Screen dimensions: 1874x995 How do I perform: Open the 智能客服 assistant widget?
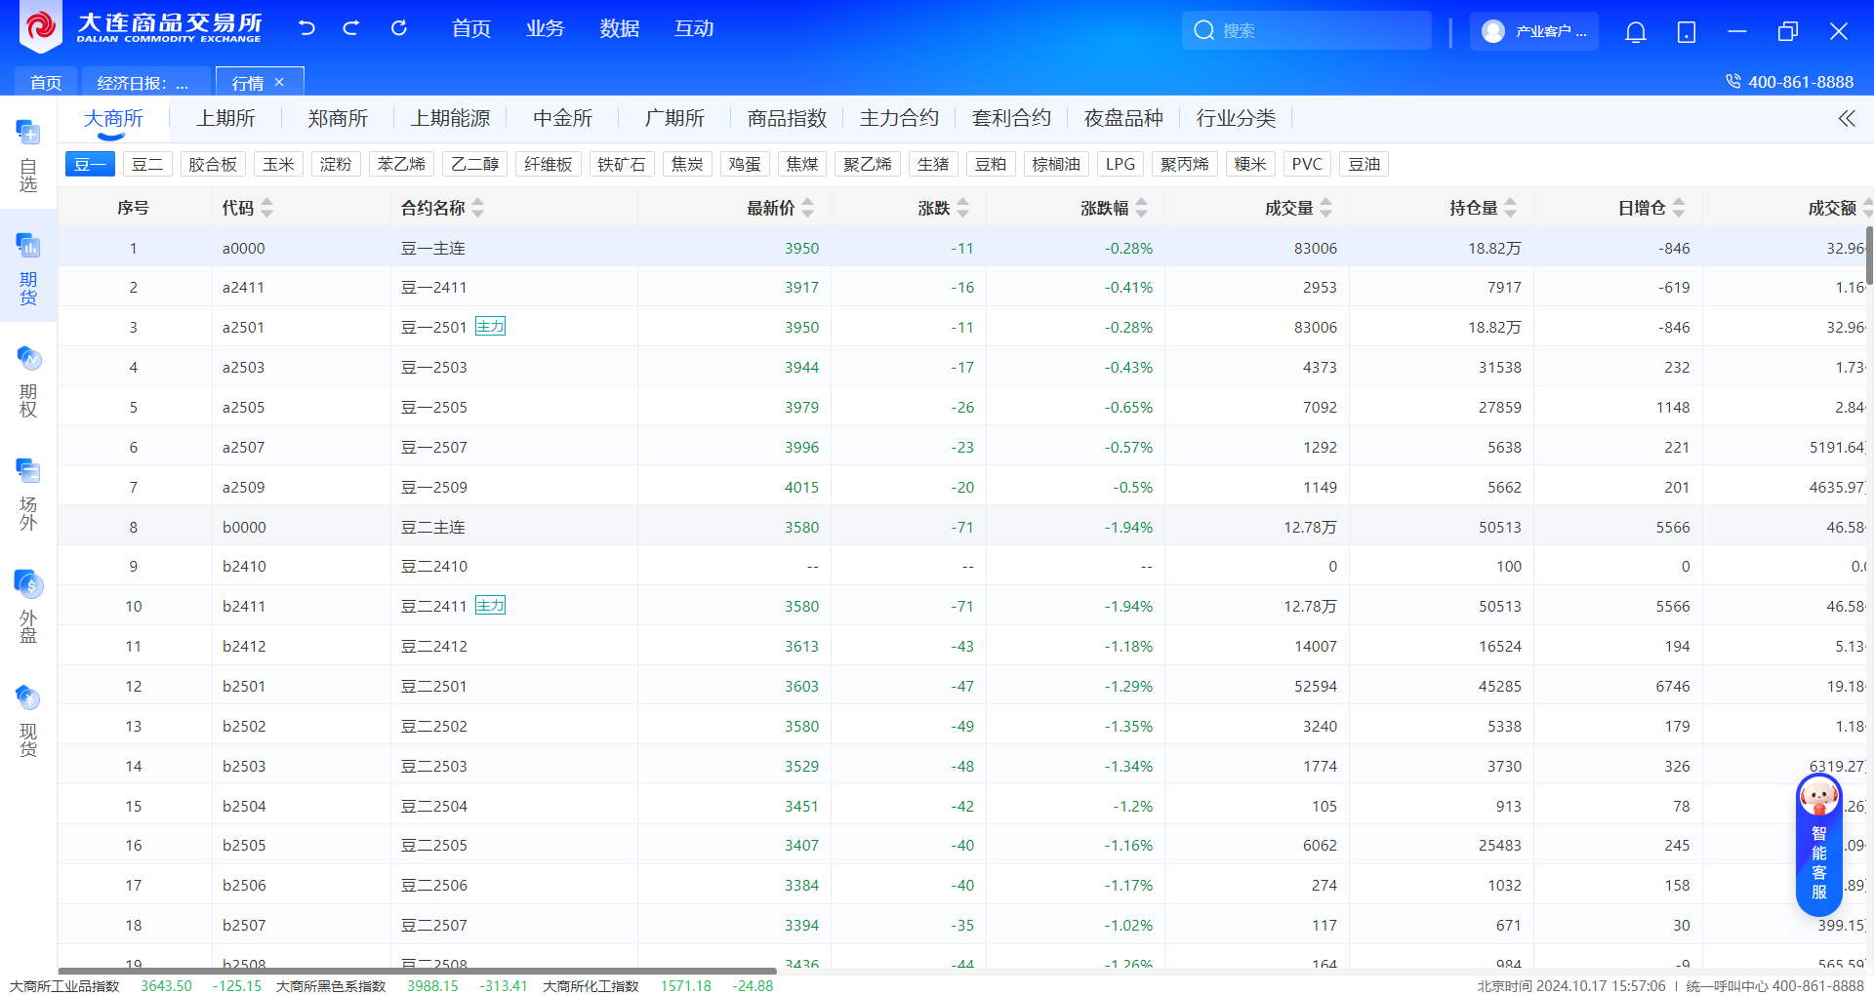point(1818,845)
